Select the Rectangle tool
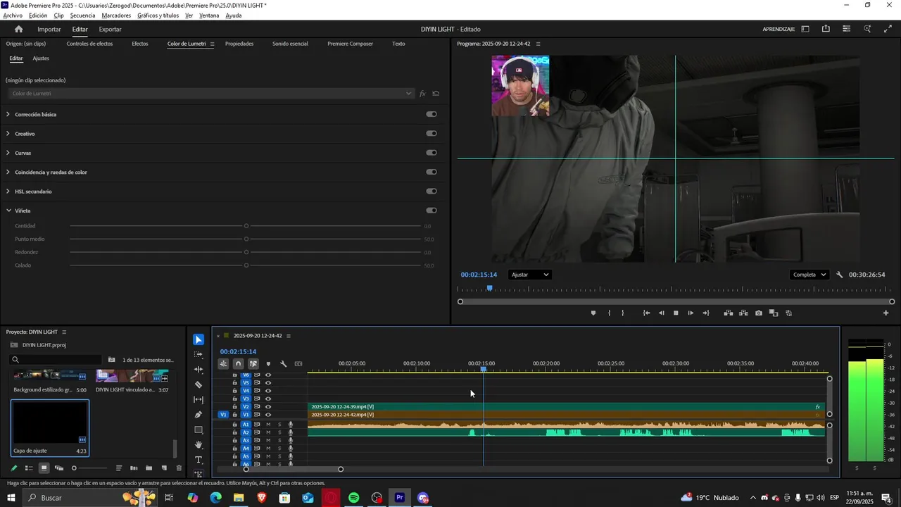Viewport: 901px width, 507px height. click(199, 430)
